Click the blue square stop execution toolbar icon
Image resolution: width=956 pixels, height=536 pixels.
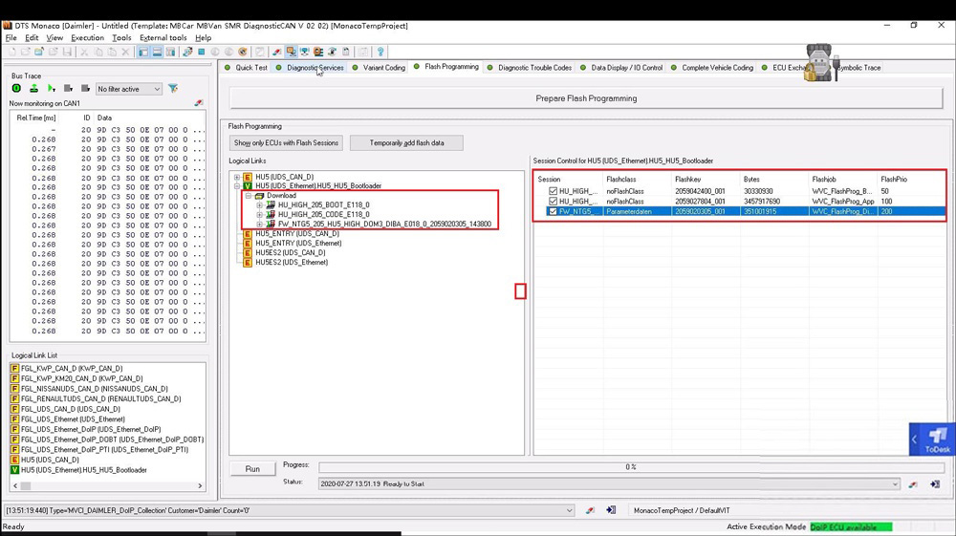pos(201,52)
